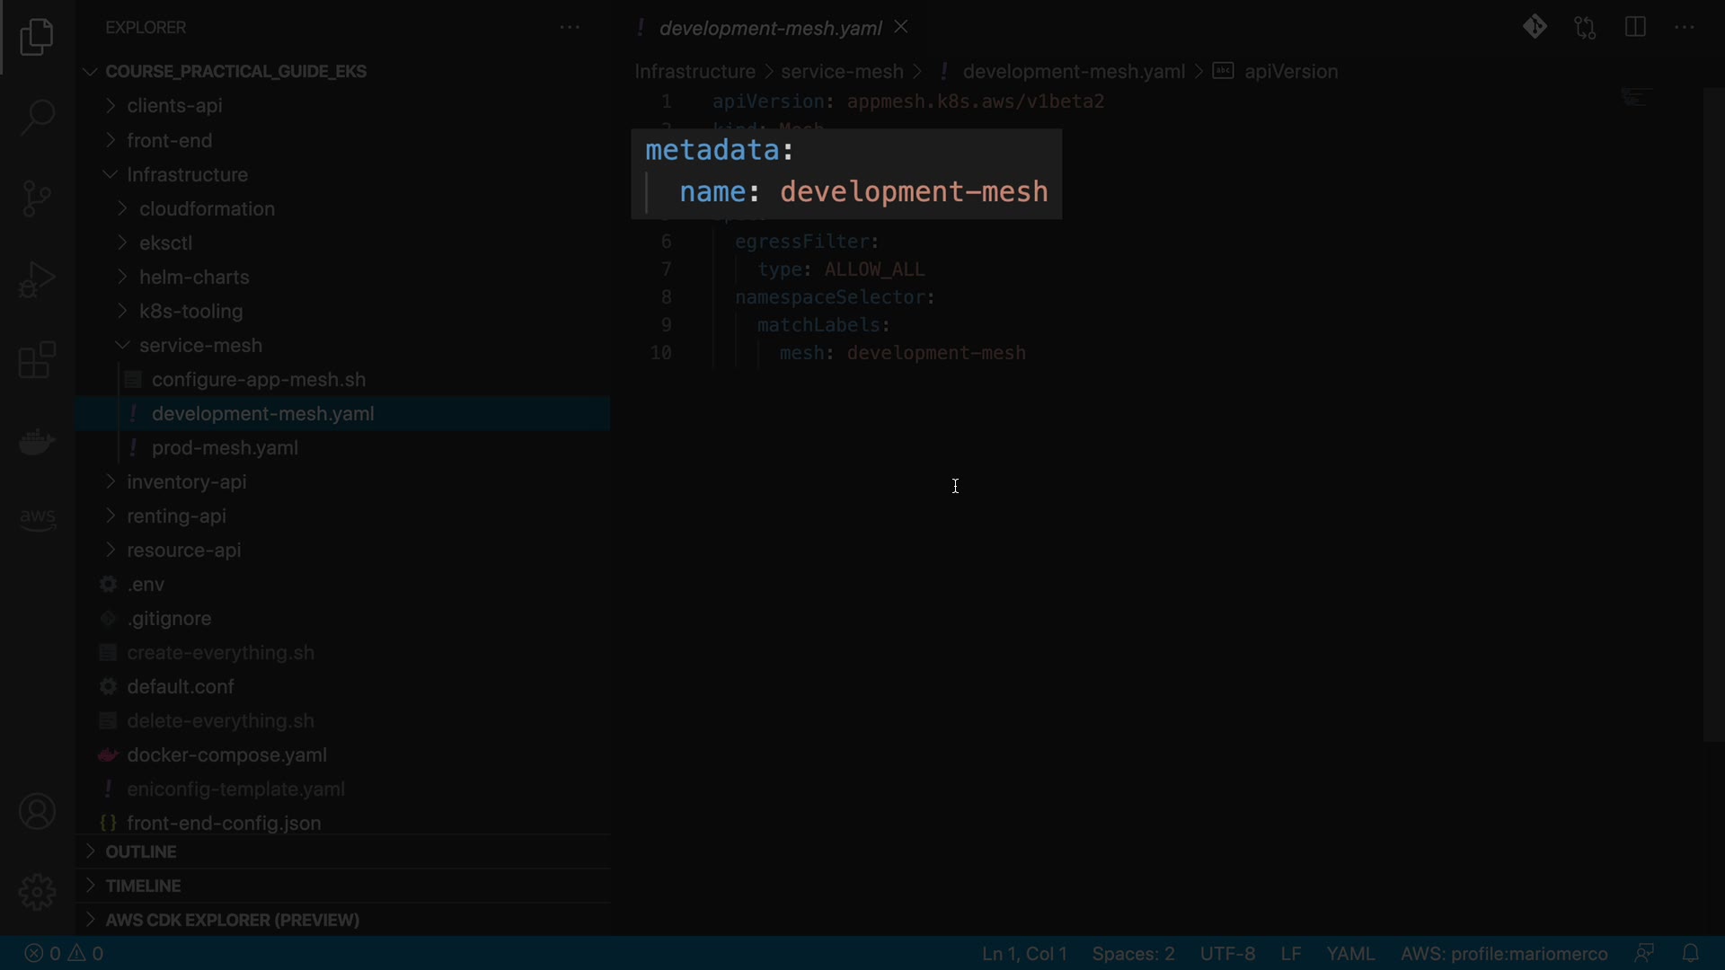Image resolution: width=1725 pixels, height=970 pixels.
Task: Click the Spaces: 2 indentation setting
Action: 1133,953
